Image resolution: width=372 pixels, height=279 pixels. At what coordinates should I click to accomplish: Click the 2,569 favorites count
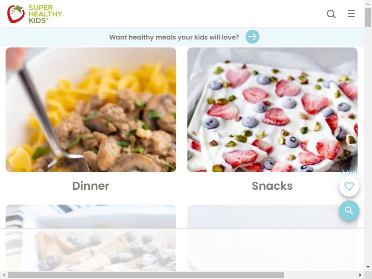349,172
